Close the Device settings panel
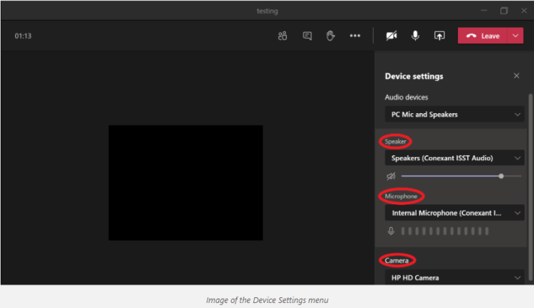 tap(516, 76)
